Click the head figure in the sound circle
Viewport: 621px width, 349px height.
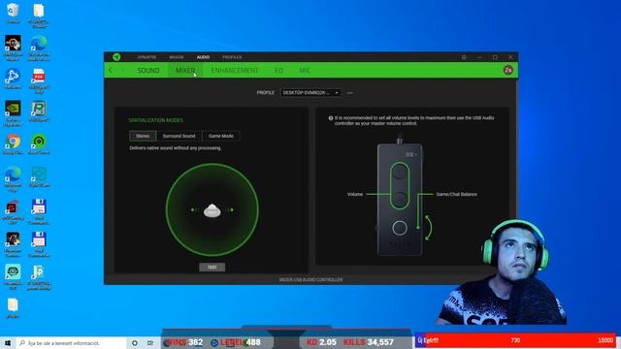click(x=212, y=210)
